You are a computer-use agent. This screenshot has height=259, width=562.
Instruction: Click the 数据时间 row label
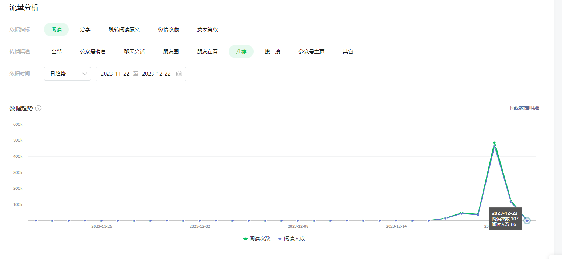click(x=20, y=74)
